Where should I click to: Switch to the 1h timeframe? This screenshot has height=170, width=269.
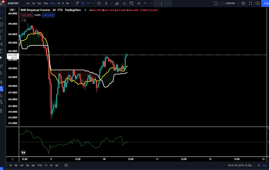click(59, 3)
